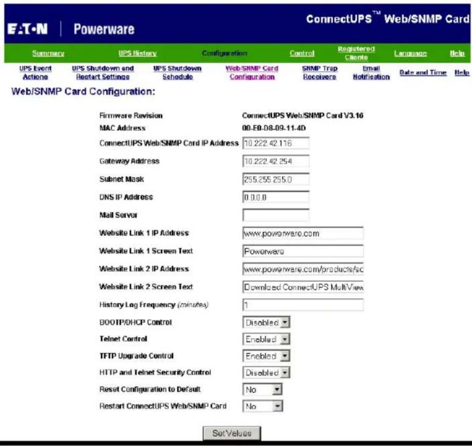Edit the Gateway Address field

pos(276,161)
